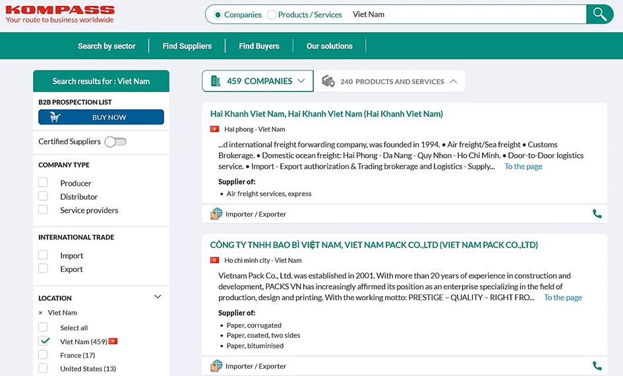The image size is (623, 376).
Task: Check the Producer company type box
Action: tap(43, 182)
